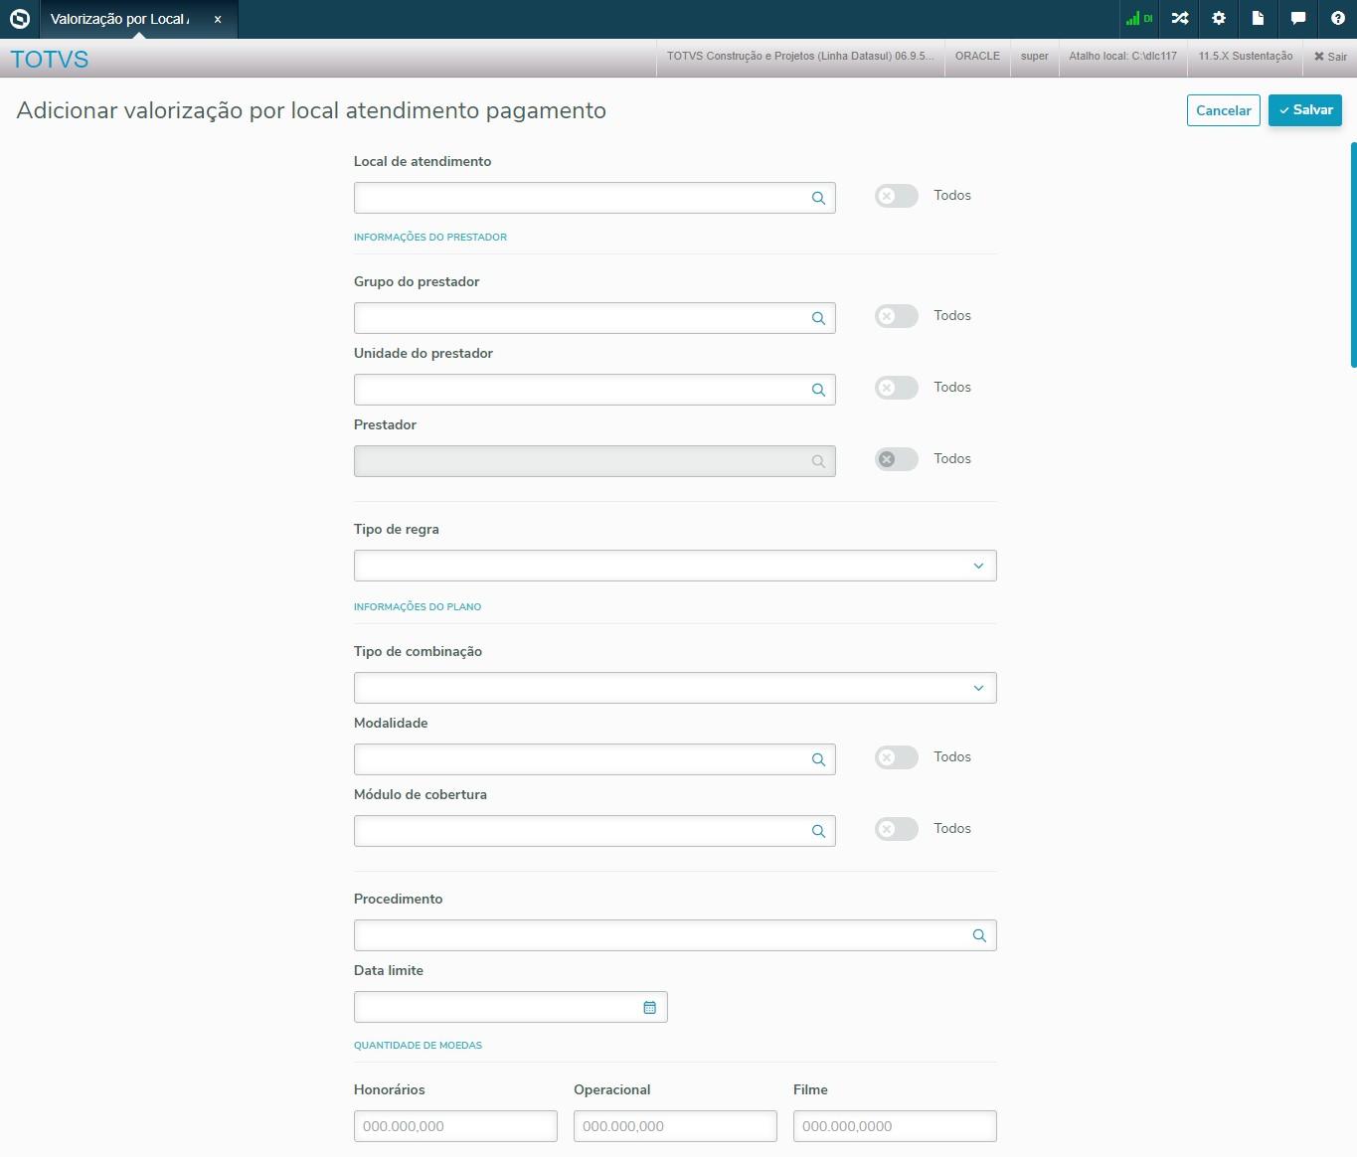Open the Data limite calendar picker

tap(649, 1007)
